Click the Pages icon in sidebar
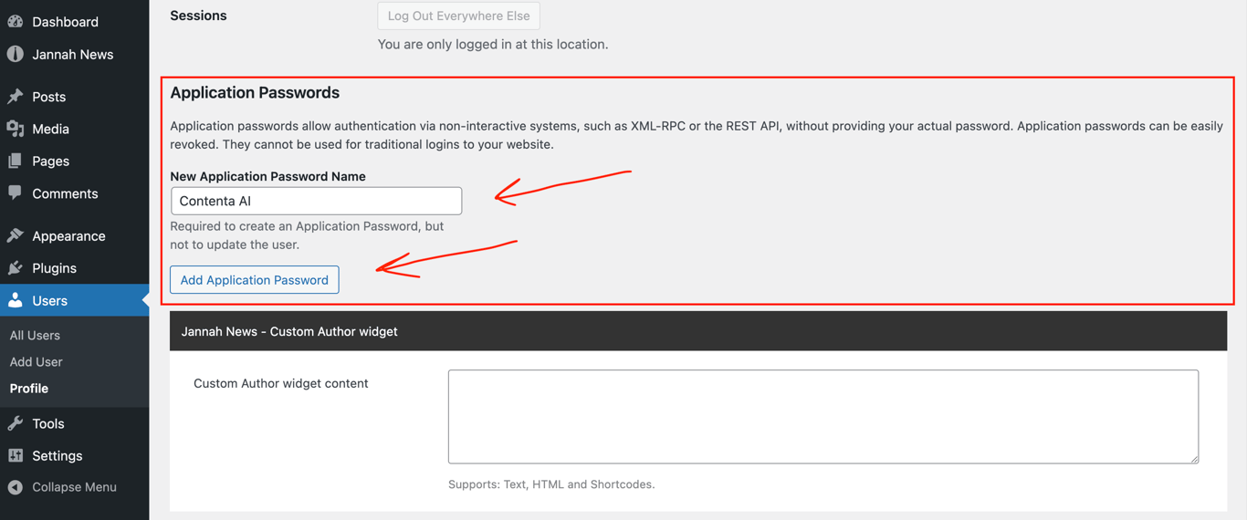Screen dimensions: 1247x520 pos(16,161)
